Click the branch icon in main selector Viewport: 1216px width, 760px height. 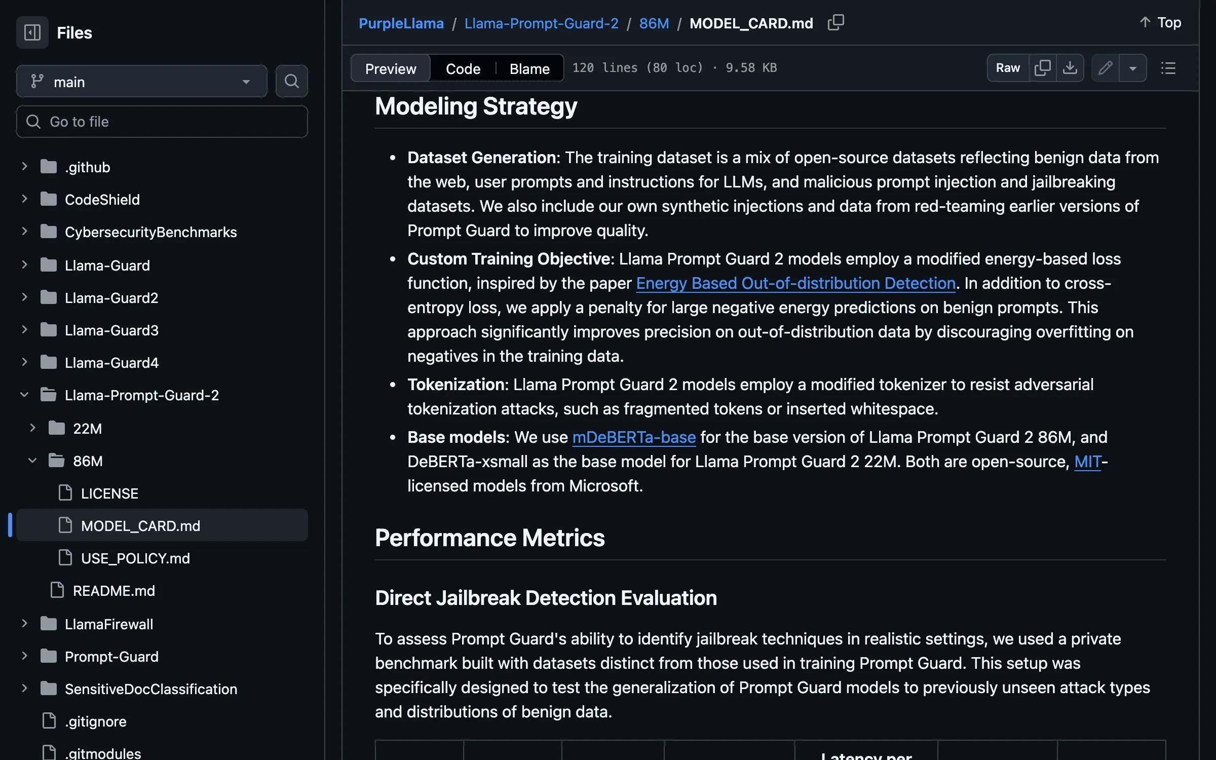[37, 82]
